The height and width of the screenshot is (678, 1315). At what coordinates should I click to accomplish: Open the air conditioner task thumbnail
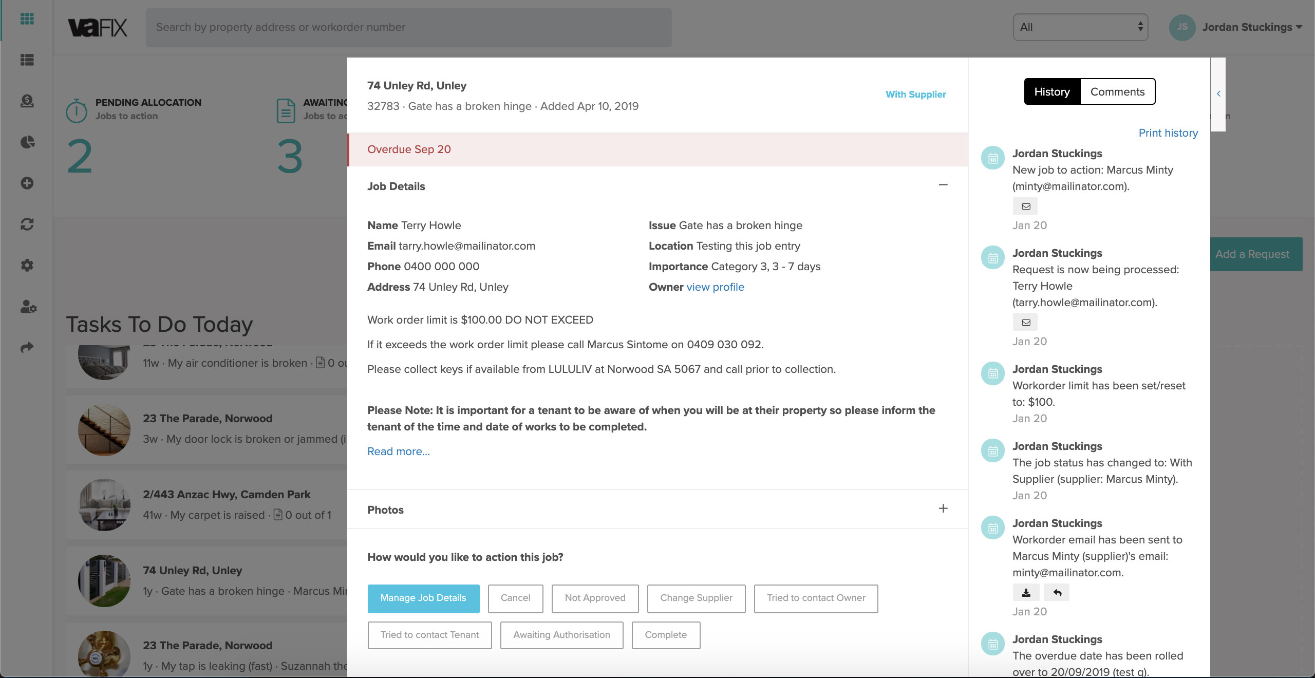(x=104, y=363)
